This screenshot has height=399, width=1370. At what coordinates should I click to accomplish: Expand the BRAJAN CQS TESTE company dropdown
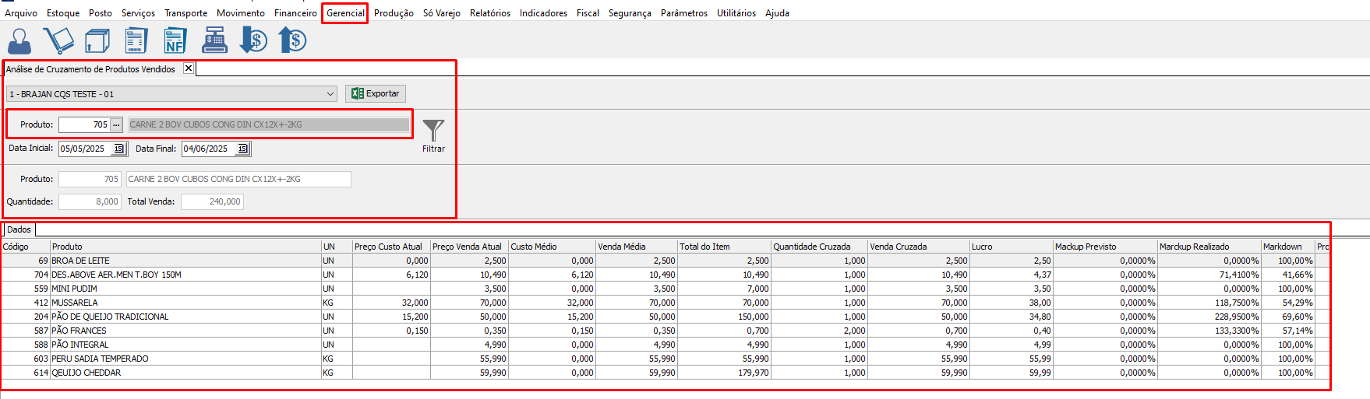click(330, 94)
